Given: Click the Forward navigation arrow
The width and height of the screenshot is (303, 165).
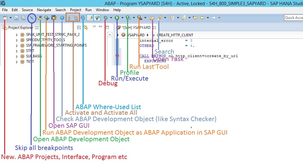Looking at the screenshot, I should pos(213,18).
